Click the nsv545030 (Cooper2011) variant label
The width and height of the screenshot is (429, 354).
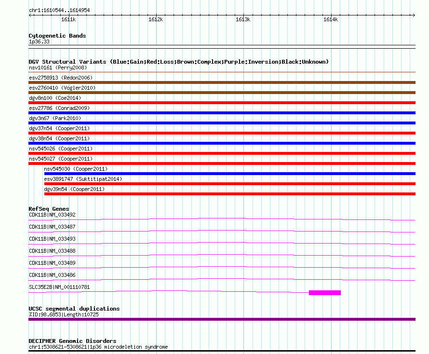[76, 169]
